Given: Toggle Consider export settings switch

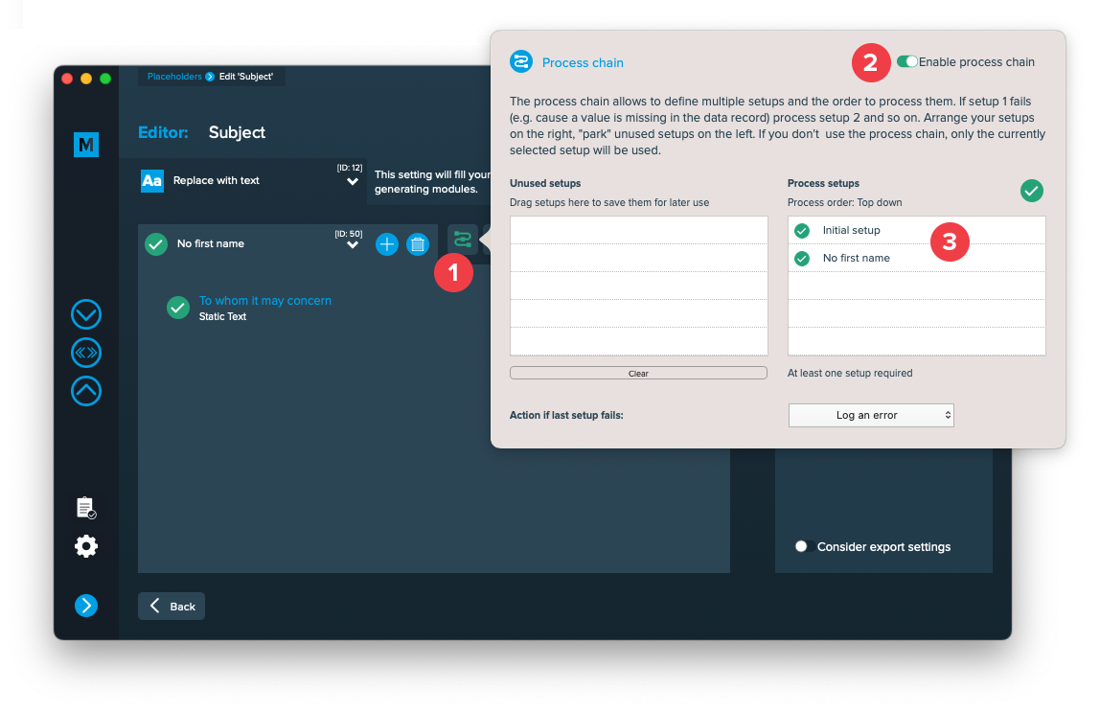Looking at the screenshot, I should click(x=804, y=547).
